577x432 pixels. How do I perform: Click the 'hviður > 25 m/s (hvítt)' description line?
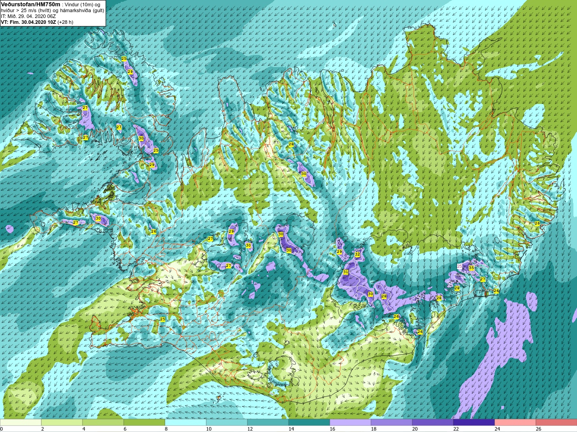(x=27, y=10)
